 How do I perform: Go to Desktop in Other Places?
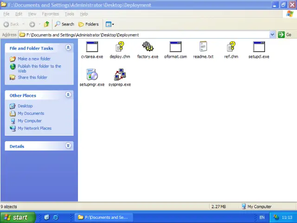coord(25,106)
